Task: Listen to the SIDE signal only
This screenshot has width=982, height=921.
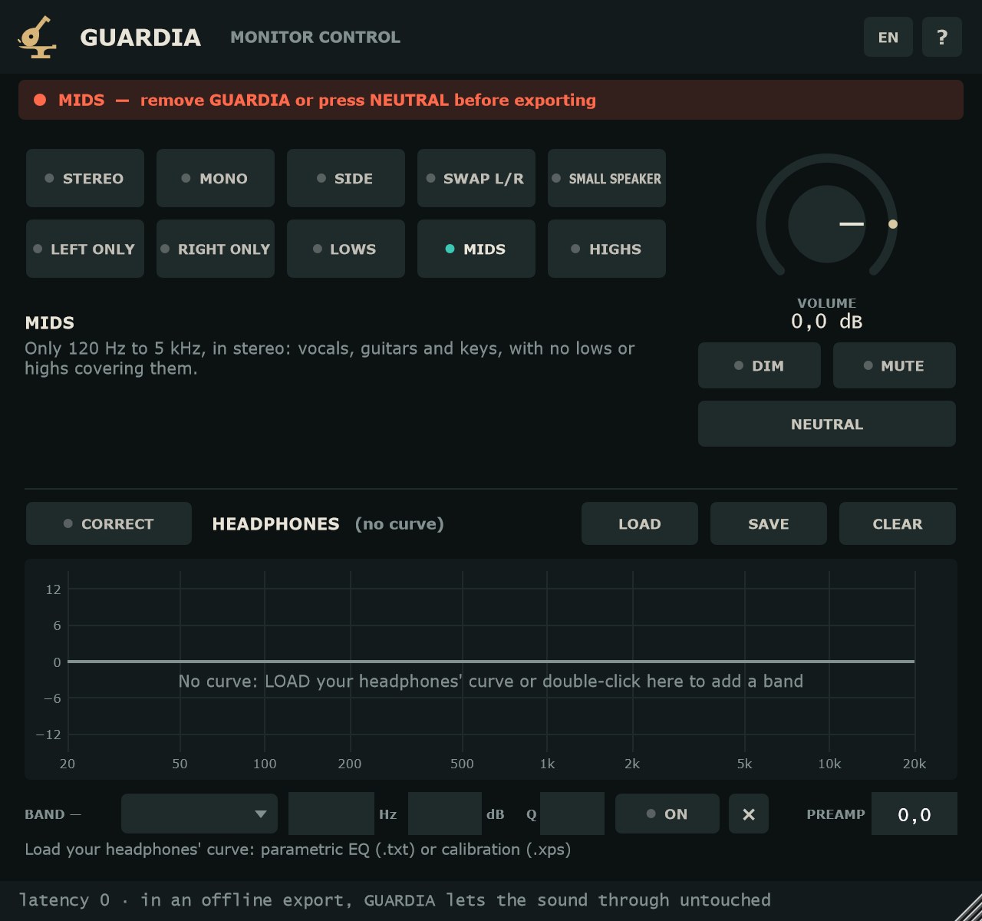Action: 346,178
